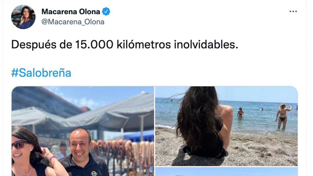Follow the #Salobreña hashtag
Screen dimensions: 313x176
tap(41, 73)
